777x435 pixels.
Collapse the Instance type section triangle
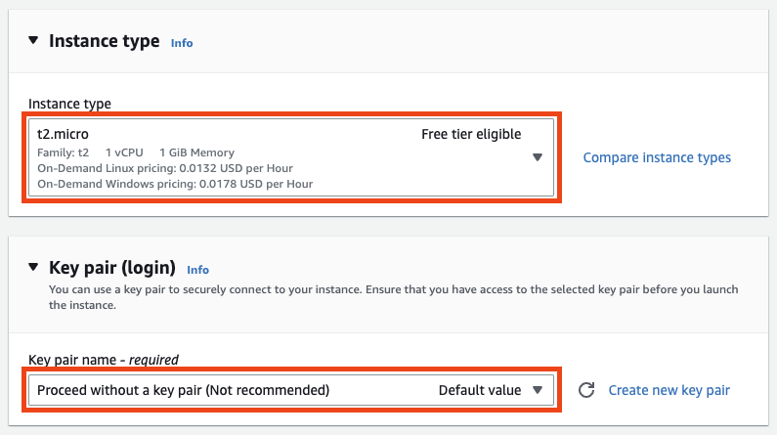[33, 40]
